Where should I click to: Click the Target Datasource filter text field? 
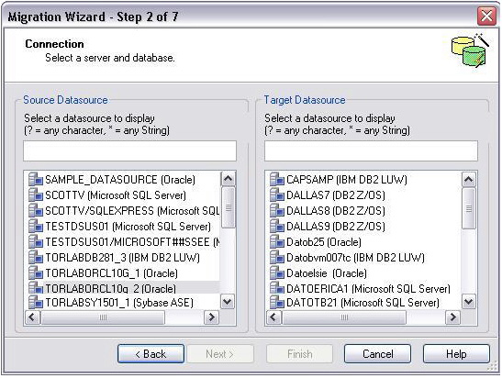coord(371,150)
